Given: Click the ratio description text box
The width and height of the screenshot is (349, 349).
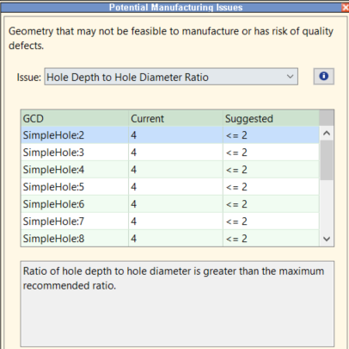Looking at the screenshot, I should [x=177, y=304].
